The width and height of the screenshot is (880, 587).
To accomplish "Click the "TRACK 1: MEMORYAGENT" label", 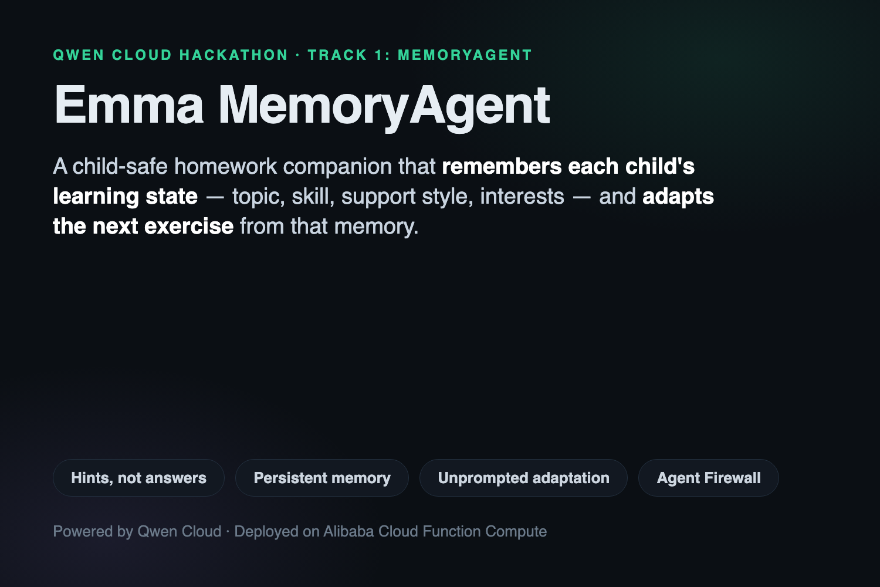I will [420, 55].
